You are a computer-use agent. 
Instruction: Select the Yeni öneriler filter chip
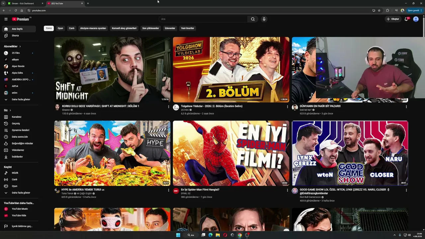pos(188,28)
